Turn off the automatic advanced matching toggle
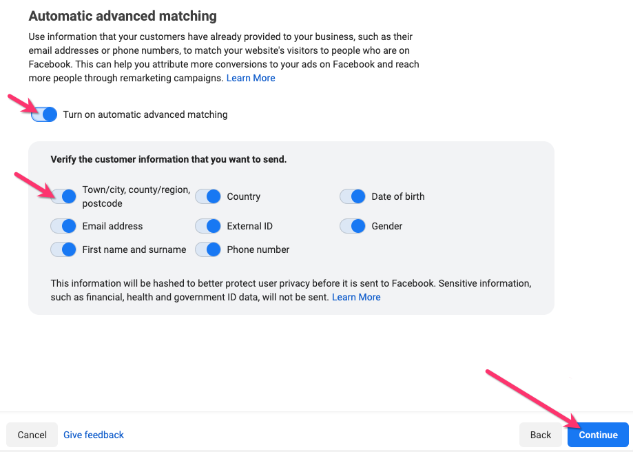The image size is (633, 452). coord(44,114)
